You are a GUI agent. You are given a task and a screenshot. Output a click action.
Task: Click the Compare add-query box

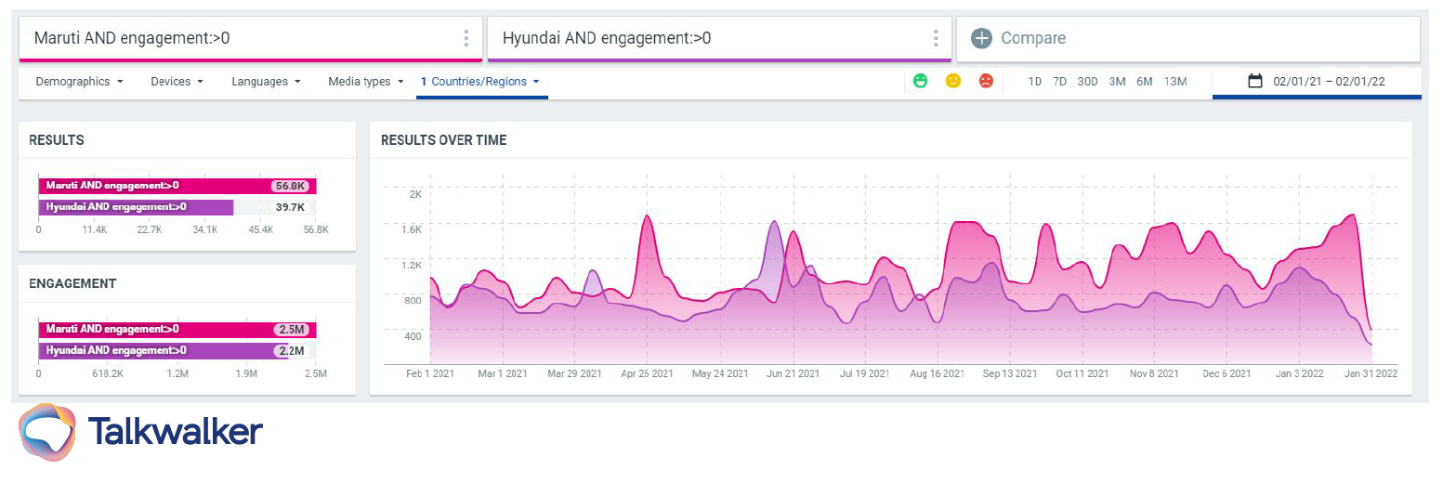[1188, 38]
